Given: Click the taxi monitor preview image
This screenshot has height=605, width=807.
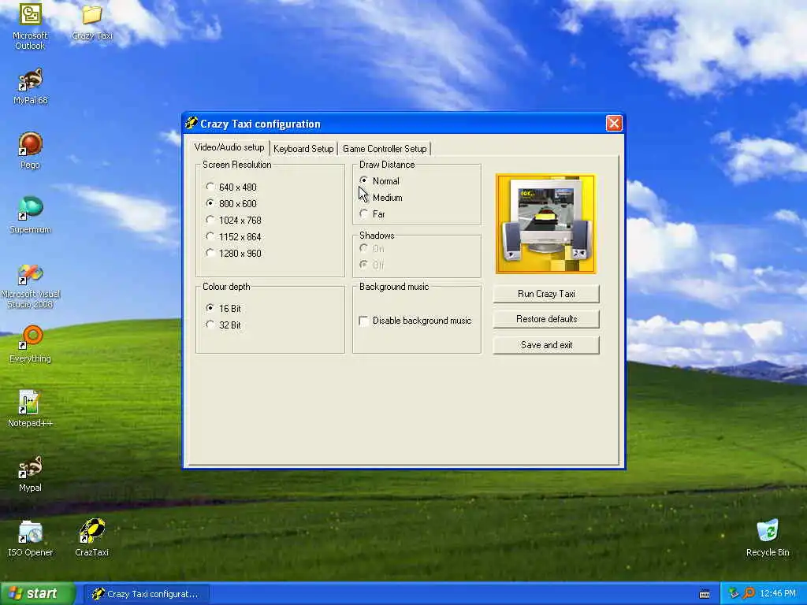Looking at the screenshot, I should click(545, 224).
